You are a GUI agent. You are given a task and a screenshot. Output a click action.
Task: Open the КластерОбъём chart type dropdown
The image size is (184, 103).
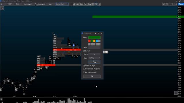coord(62,4)
